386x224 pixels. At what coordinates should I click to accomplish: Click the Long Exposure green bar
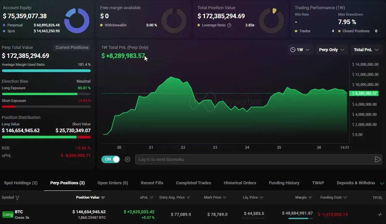click(x=40, y=94)
